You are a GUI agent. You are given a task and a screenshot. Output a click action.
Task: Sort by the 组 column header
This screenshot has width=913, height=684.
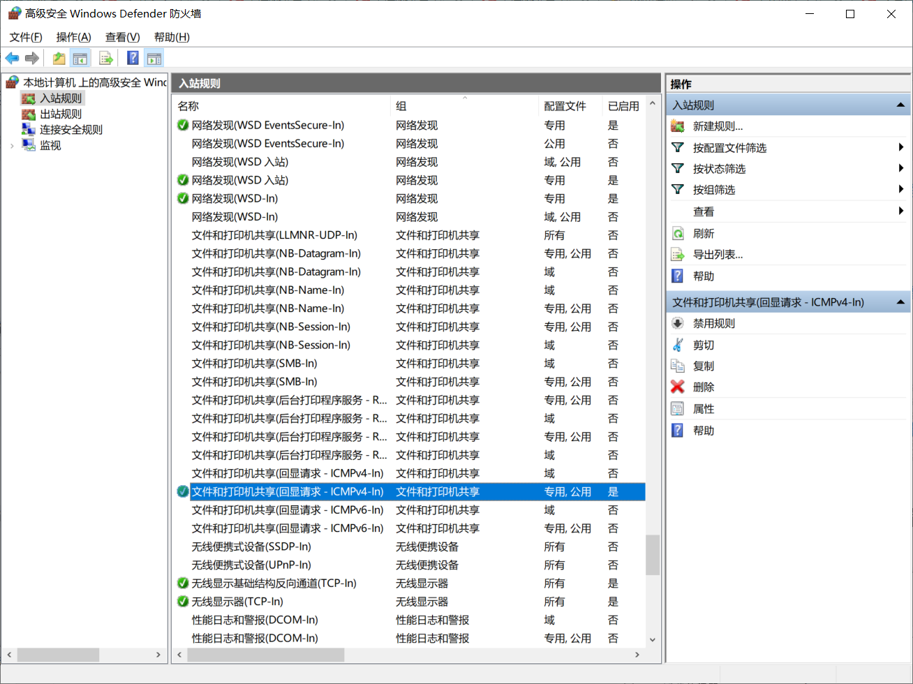pos(464,106)
